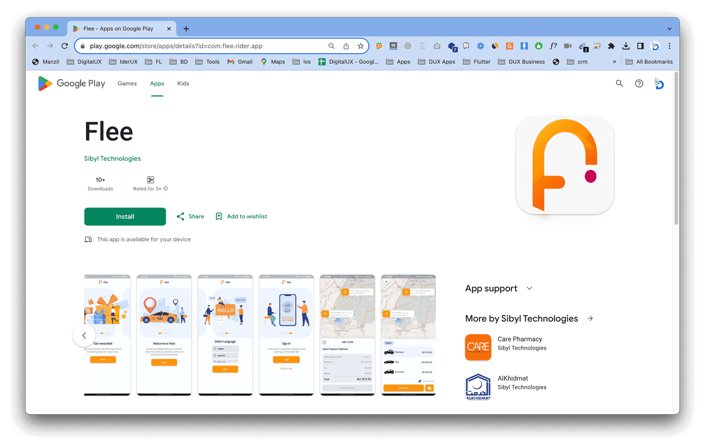Open the Flutter bookmark folder
The image size is (705, 448).
[477, 62]
